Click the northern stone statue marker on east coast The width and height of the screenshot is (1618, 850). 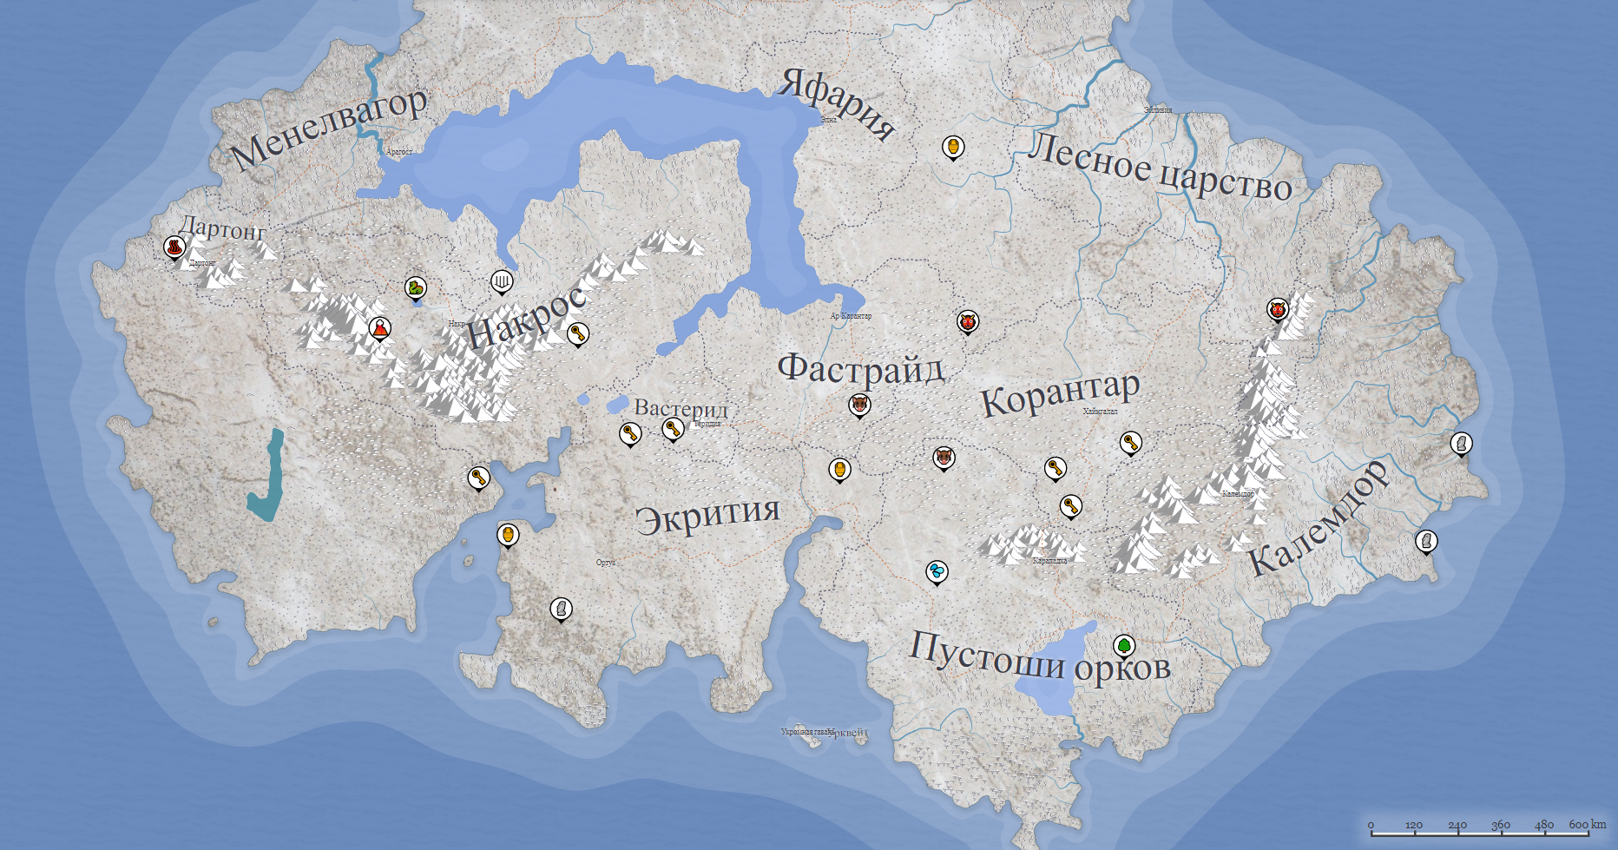[1461, 444]
